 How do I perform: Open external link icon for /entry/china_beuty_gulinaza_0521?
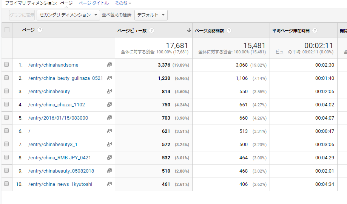pyautogui.click(x=109, y=78)
